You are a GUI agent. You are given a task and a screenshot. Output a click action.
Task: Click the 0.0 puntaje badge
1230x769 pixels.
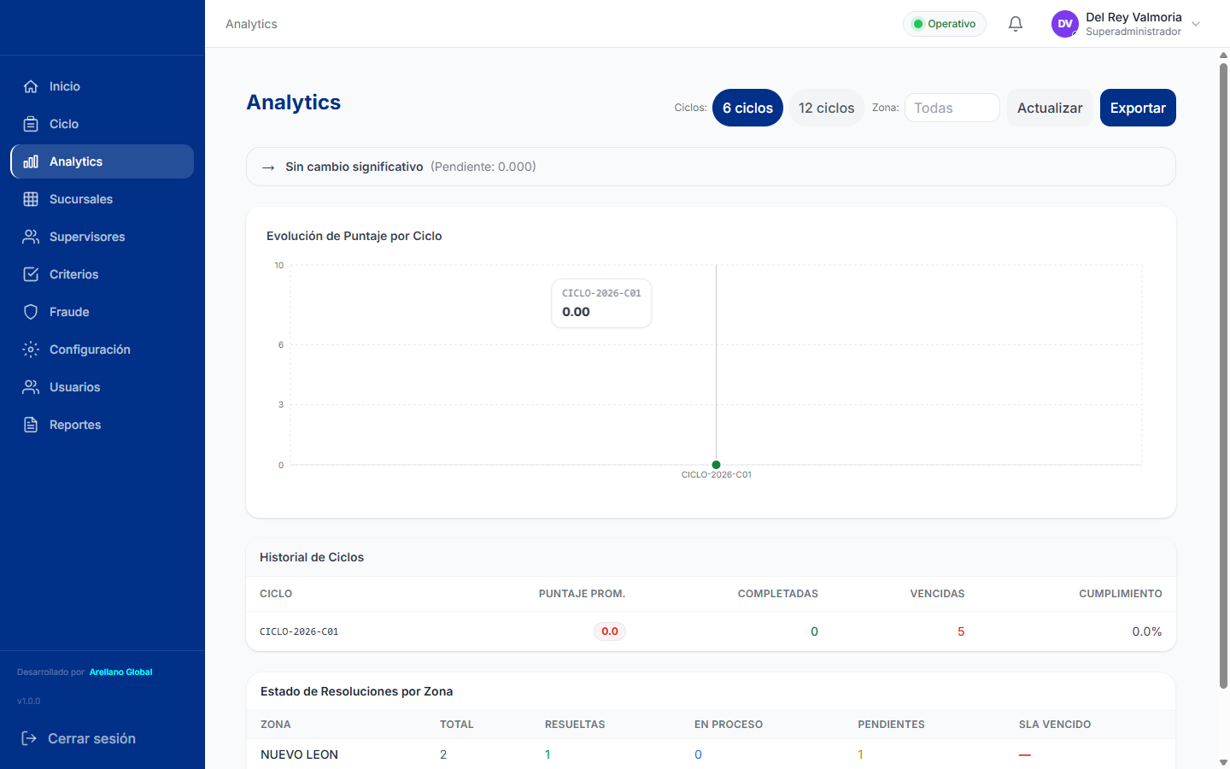pyautogui.click(x=610, y=631)
